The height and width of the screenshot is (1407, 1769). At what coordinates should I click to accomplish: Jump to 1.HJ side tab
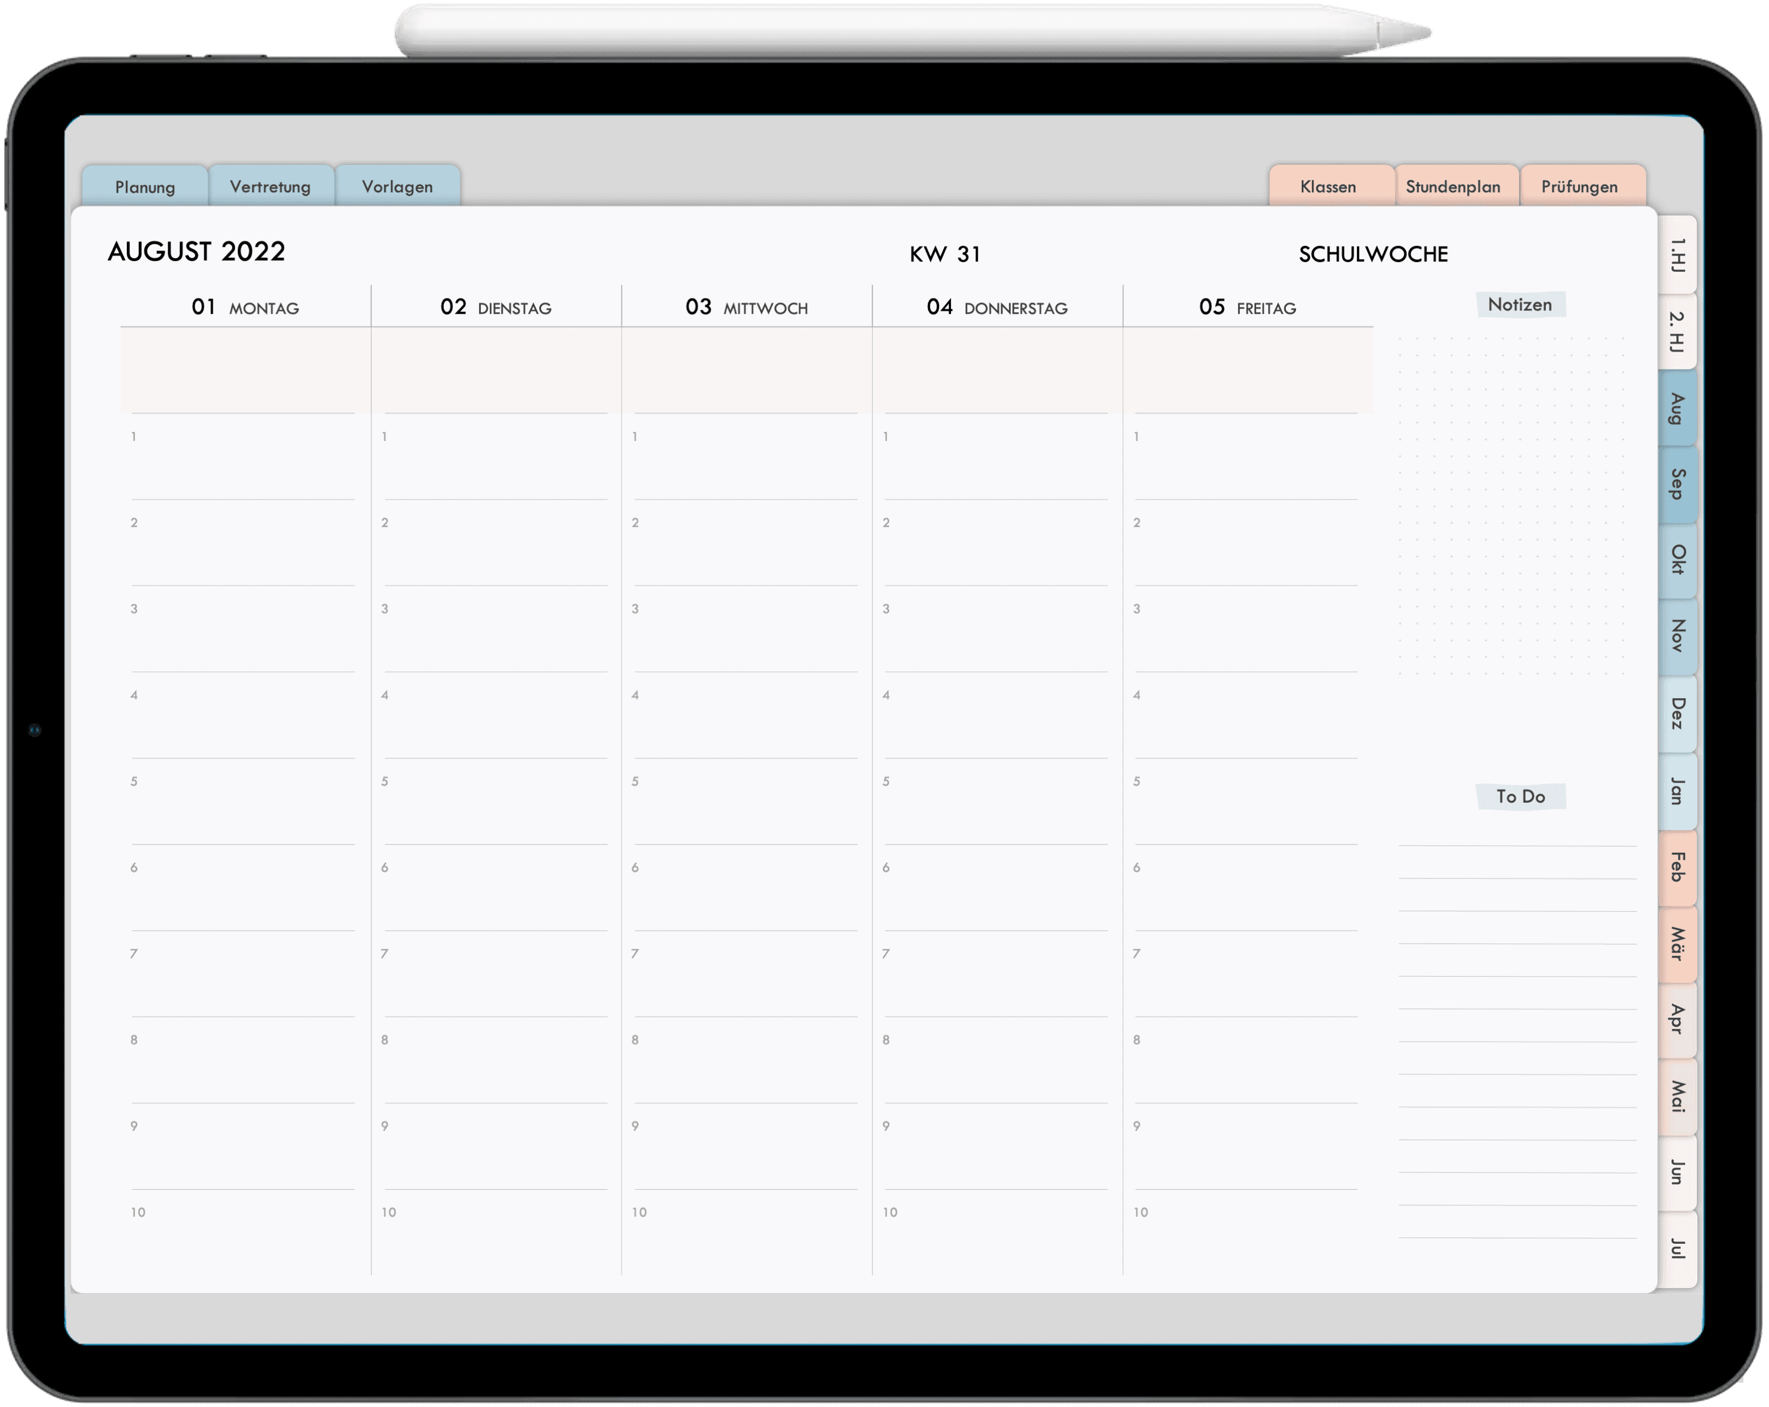pos(1678,255)
